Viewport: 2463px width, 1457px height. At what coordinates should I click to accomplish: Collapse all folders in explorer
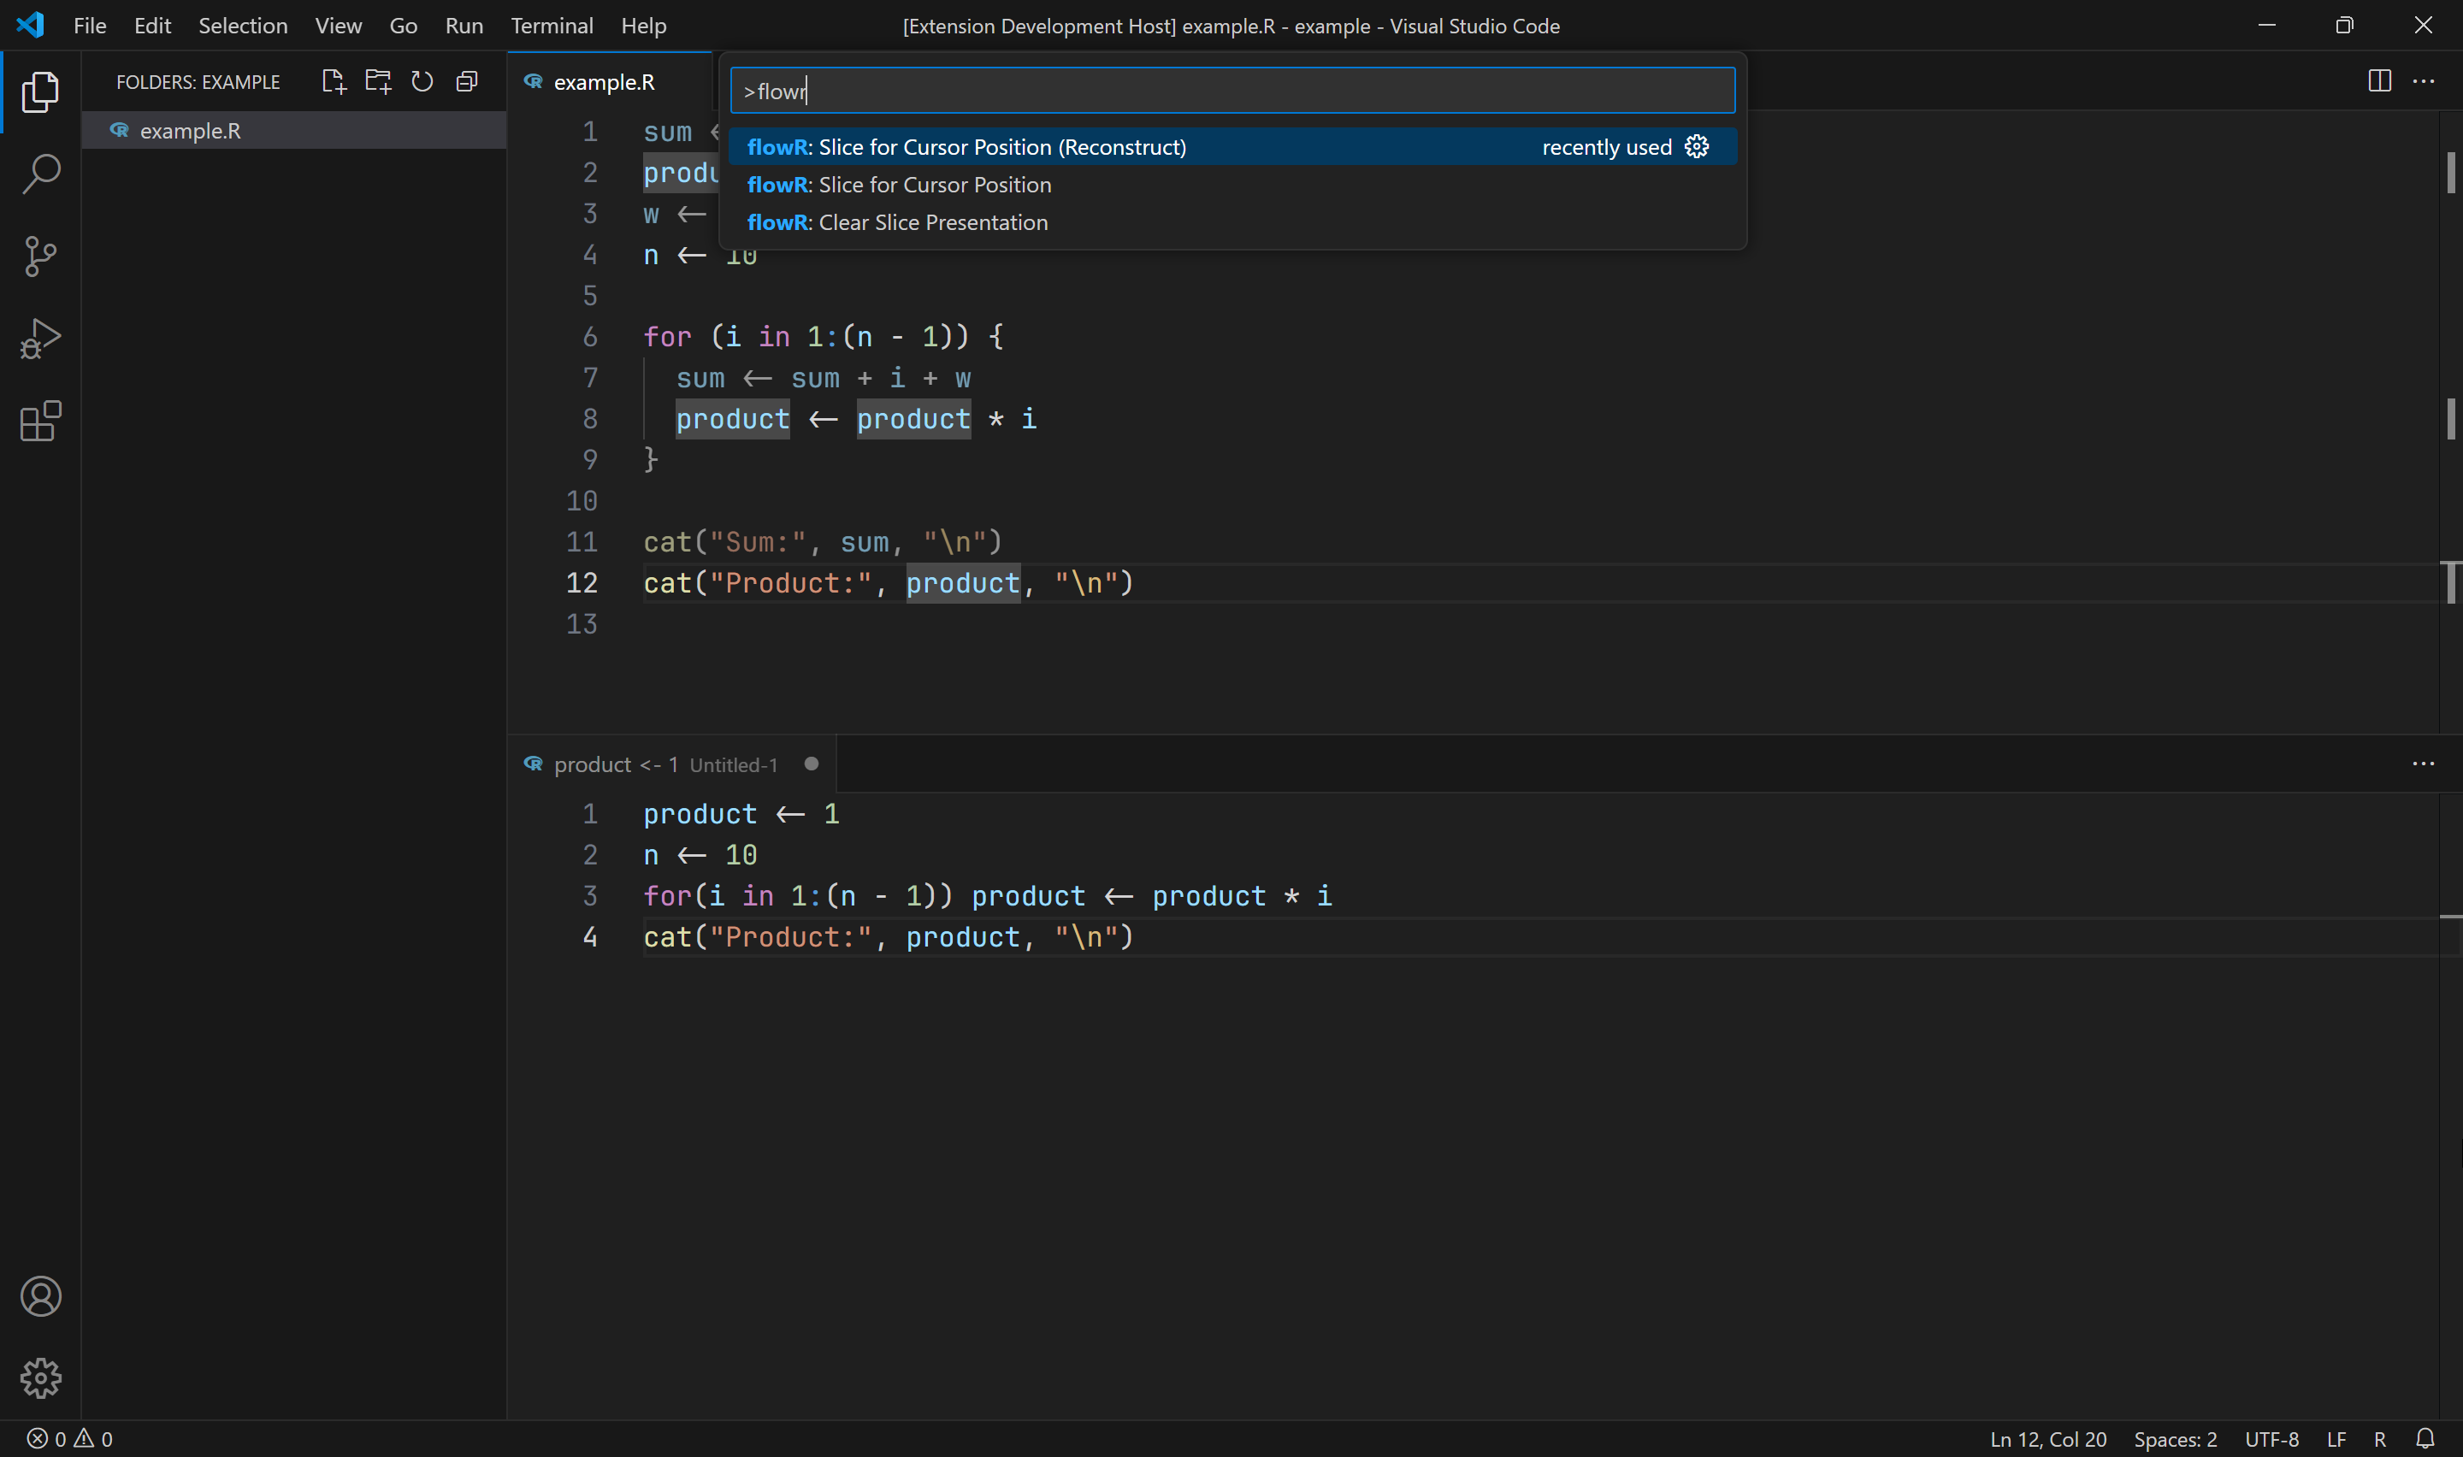point(467,81)
